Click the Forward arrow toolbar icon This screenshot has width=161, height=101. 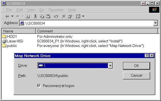tap(17, 16)
